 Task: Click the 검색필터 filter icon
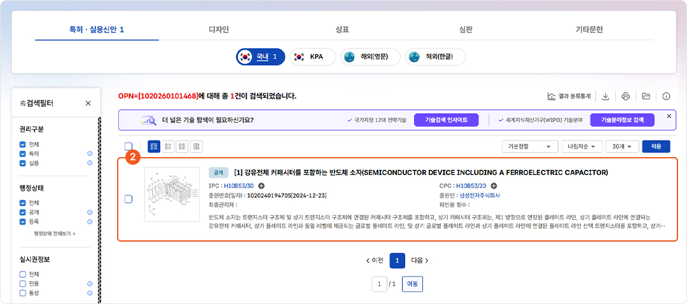[x=23, y=104]
